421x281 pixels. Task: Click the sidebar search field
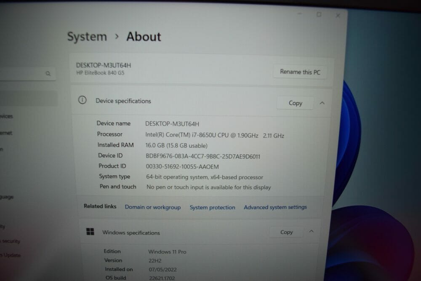[27, 73]
